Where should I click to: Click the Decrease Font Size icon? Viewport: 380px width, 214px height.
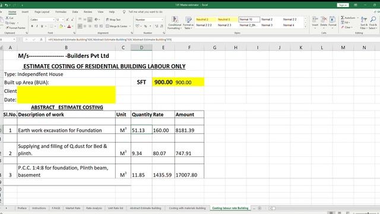[x=72, y=20]
